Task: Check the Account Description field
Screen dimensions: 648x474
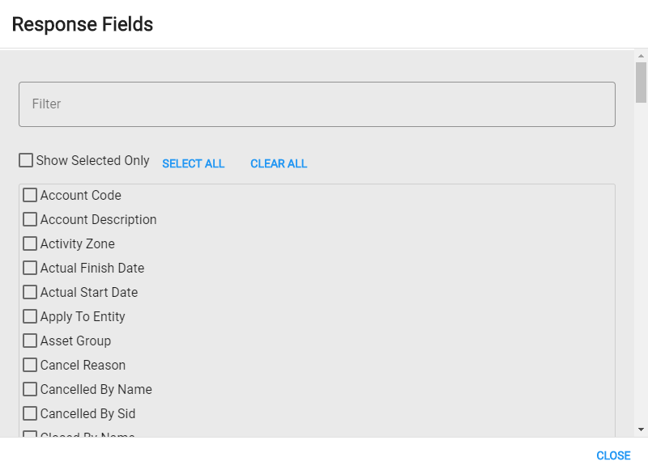Action: pos(30,219)
